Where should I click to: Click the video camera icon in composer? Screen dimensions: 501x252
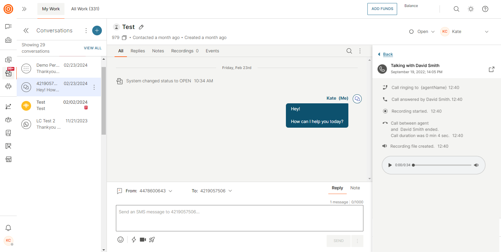[143, 240]
